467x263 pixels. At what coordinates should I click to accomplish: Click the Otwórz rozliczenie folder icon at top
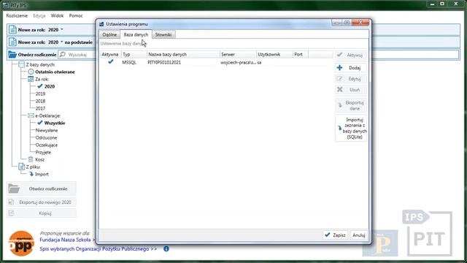tap(12, 55)
